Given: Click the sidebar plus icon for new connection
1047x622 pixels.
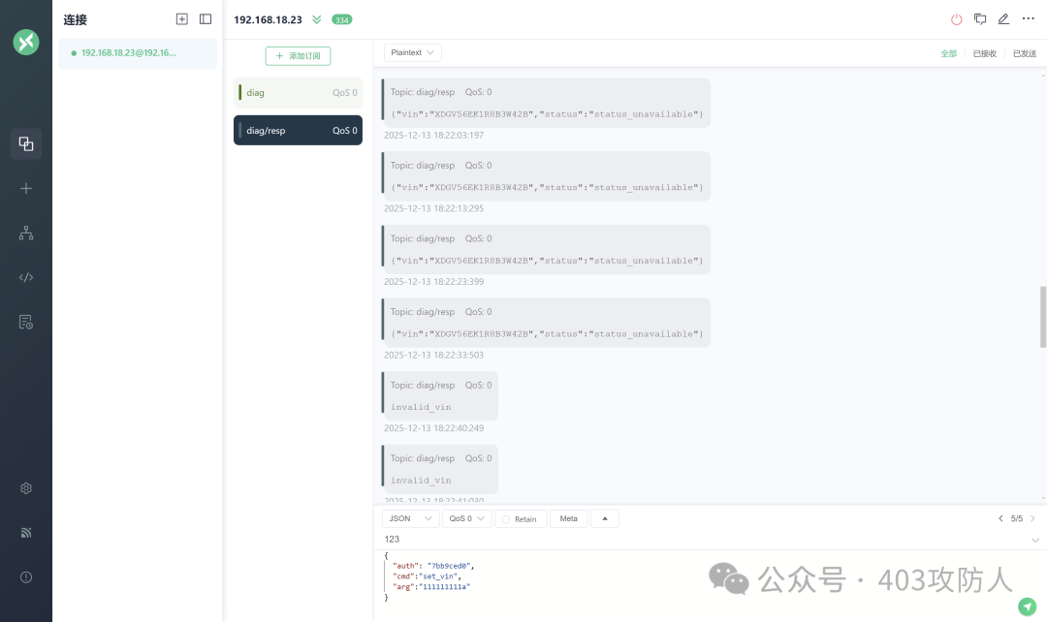Looking at the screenshot, I should coord(26,188).
